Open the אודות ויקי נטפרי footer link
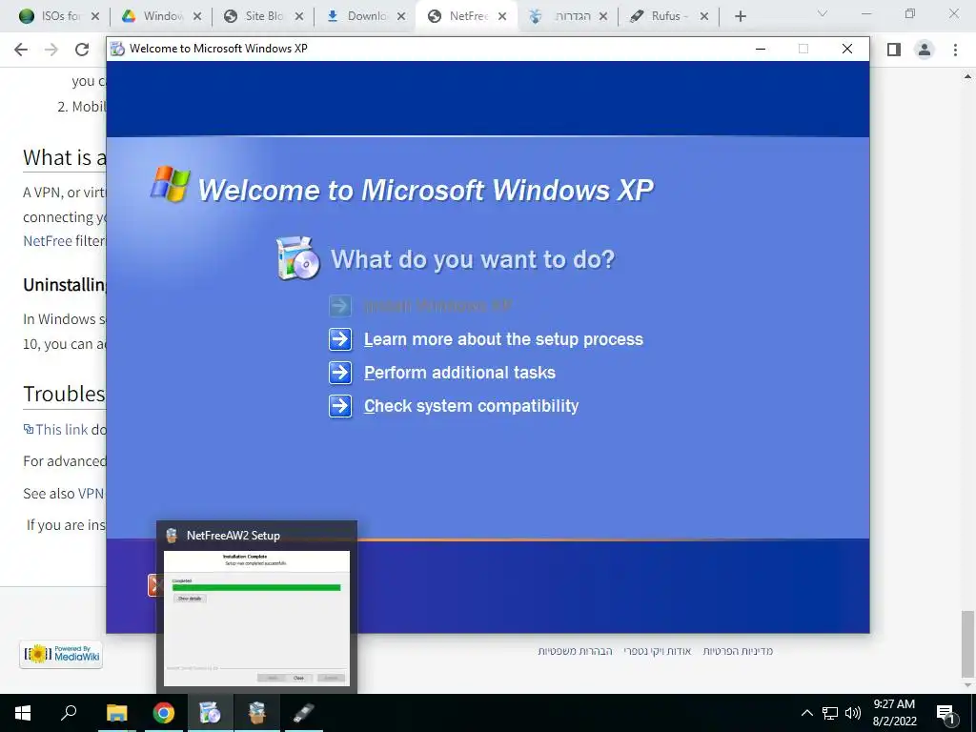 658,651
